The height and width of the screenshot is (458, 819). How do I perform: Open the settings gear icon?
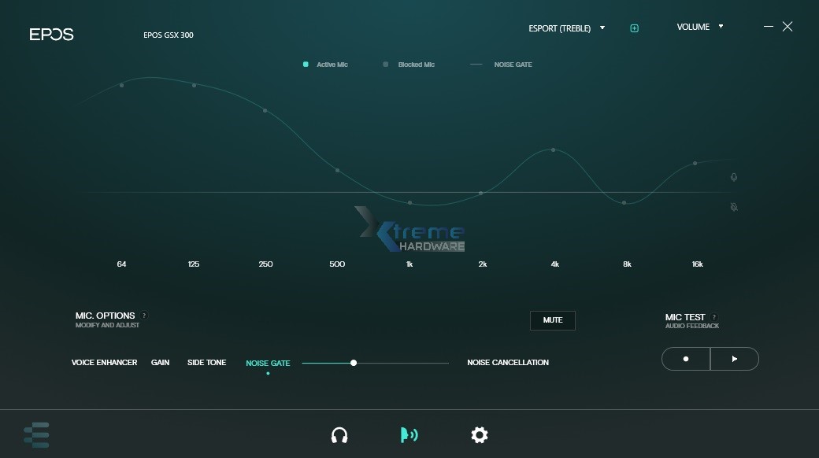[x=479, y=435]
